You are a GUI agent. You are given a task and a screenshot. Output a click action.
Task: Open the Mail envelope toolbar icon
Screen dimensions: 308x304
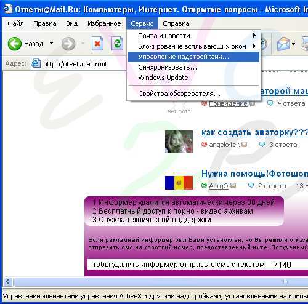click(283, 44)
